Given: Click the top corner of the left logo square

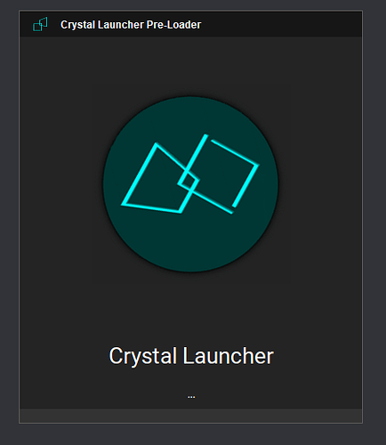Looking at the screenshot, I should (x=157, y=144).
